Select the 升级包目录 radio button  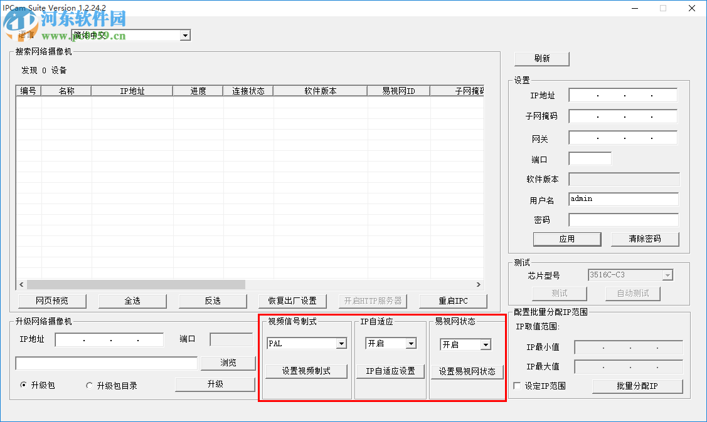coord(89,385)
